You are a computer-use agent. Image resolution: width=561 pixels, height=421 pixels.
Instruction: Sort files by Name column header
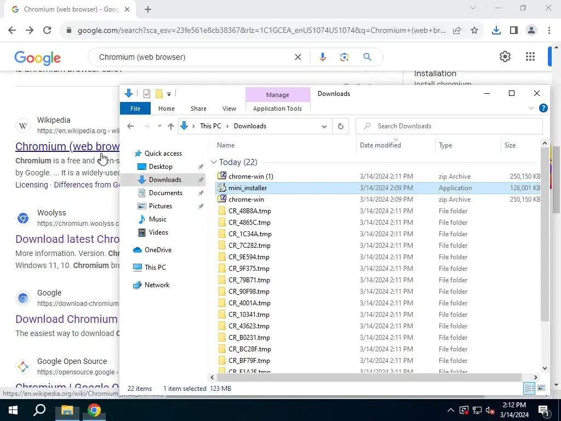click(x=225, y=145)
